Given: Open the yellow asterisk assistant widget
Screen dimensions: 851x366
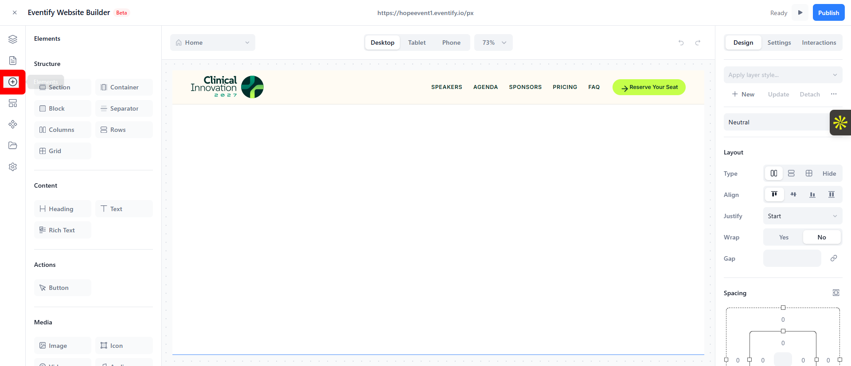Looking at the screenshot, I should point(840,123).
